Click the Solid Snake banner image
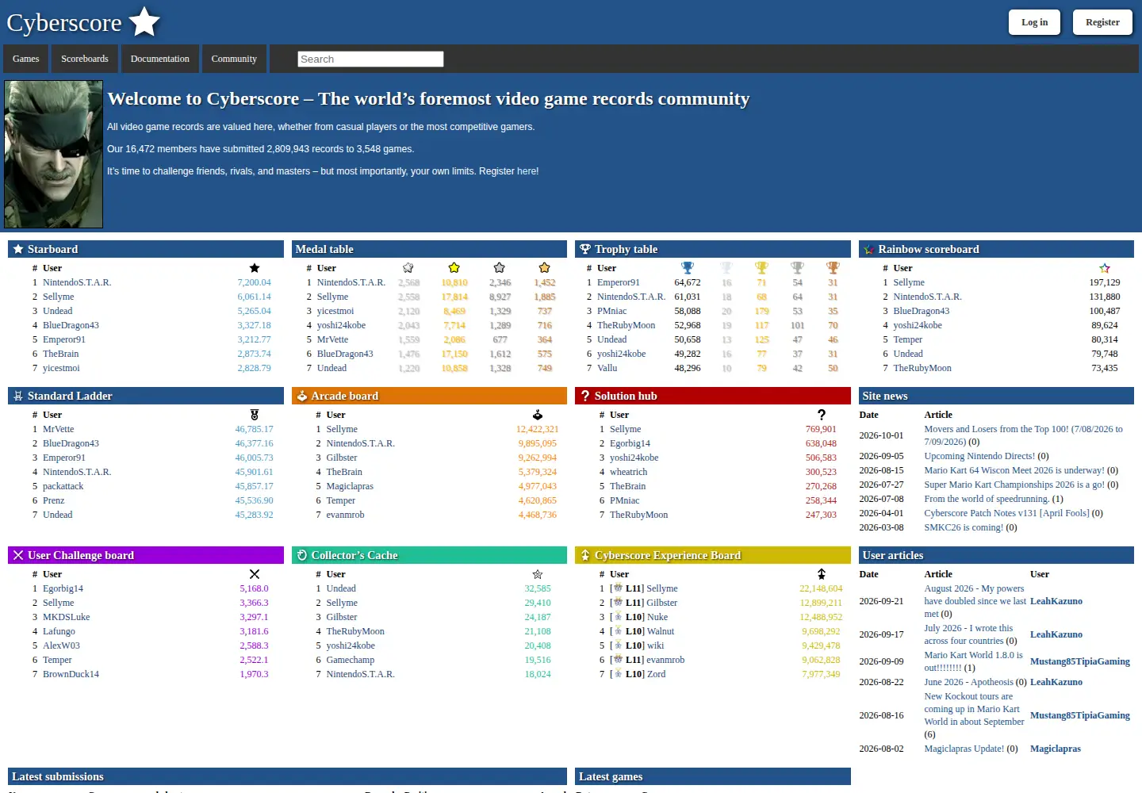 [54, 155]
